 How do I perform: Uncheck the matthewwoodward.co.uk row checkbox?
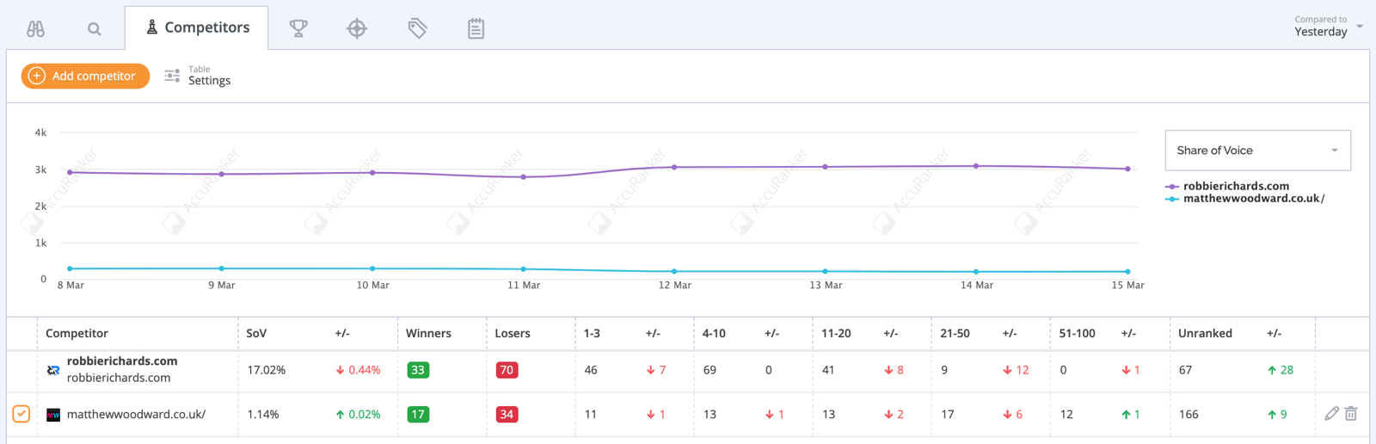[21, 414]
